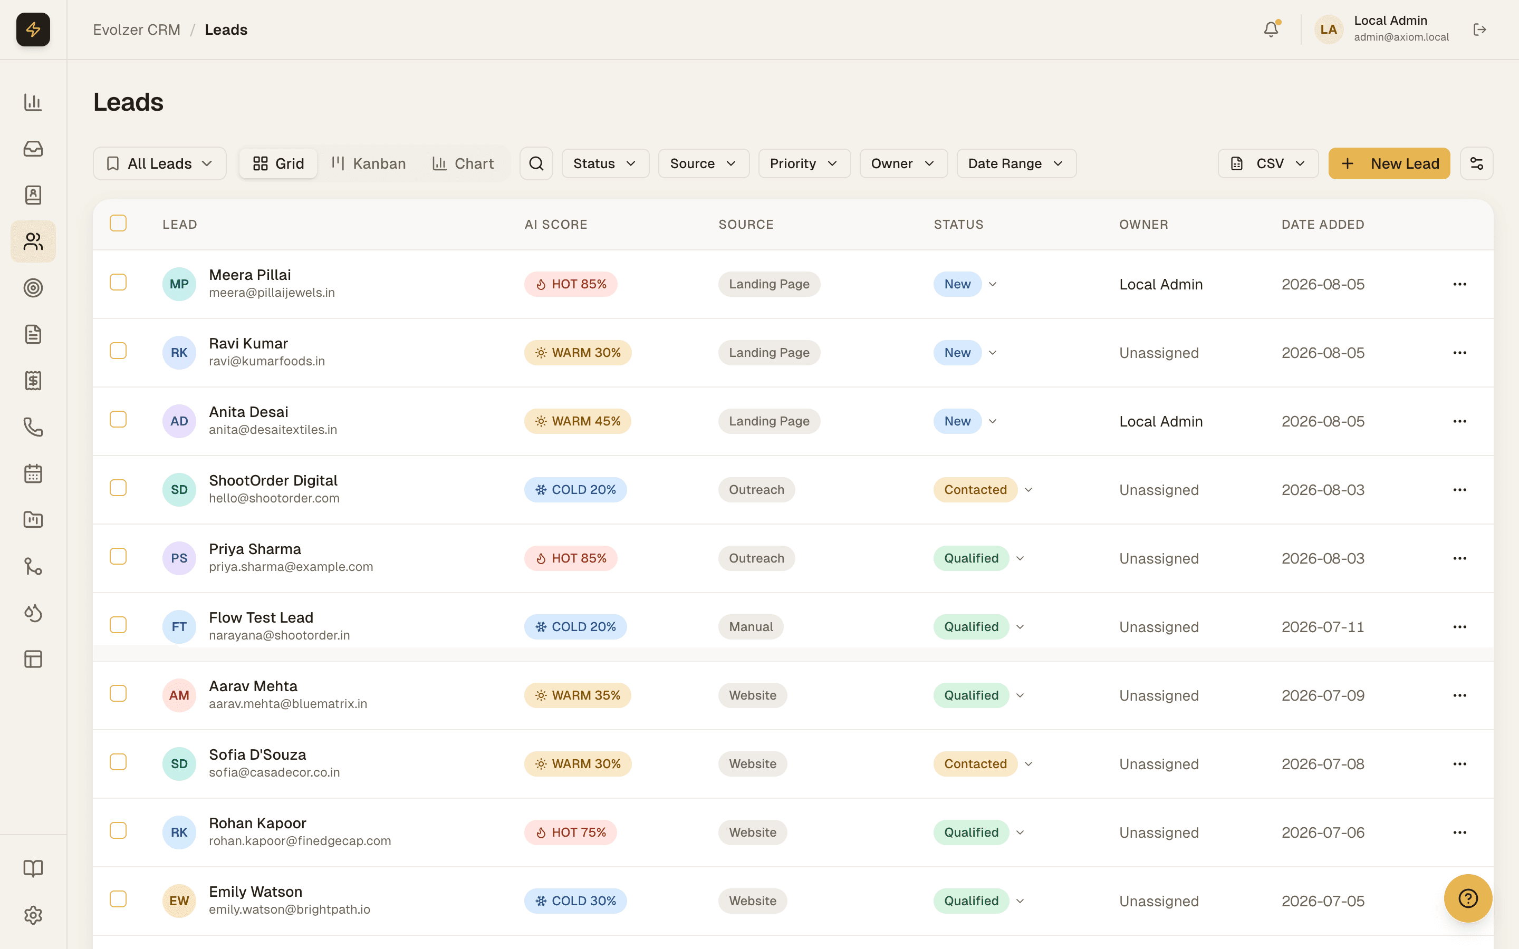Viewport: 1519px width, 949px height.
Task: Toggle the select-all leads checkbox
Action: point(118,224)
